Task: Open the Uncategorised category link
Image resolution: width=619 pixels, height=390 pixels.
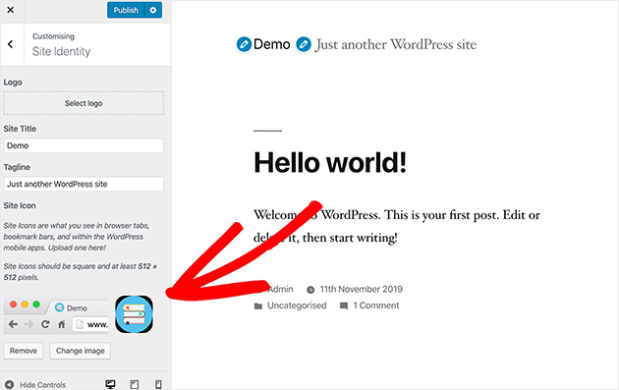Action: [297, 306]
